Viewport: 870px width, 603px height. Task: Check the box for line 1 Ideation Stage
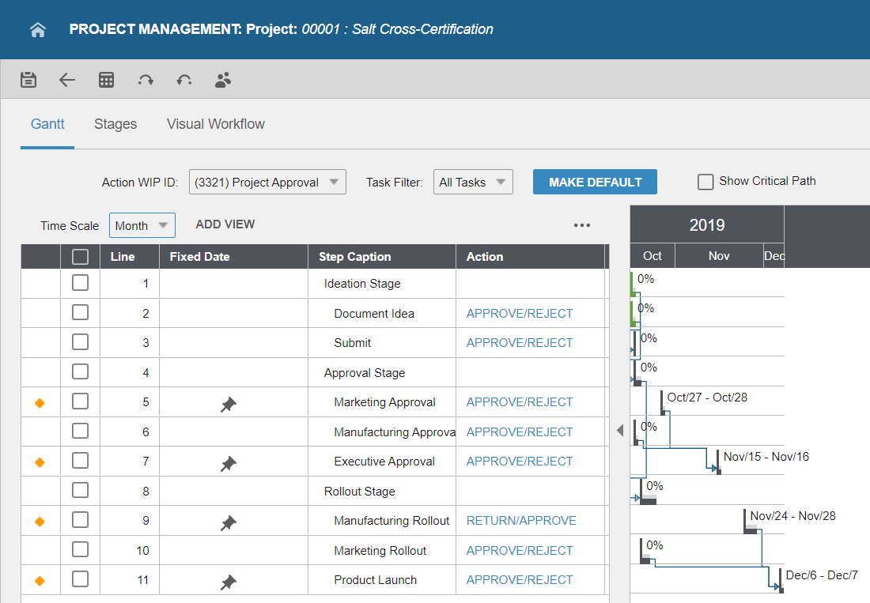pos(80,284)
